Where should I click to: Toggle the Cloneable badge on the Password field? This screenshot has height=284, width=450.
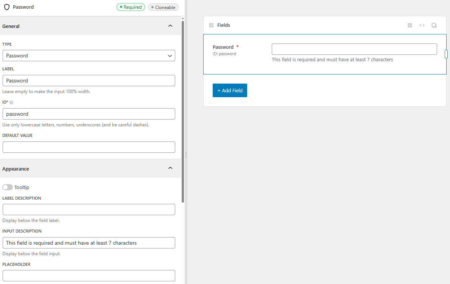coord(163,7)
